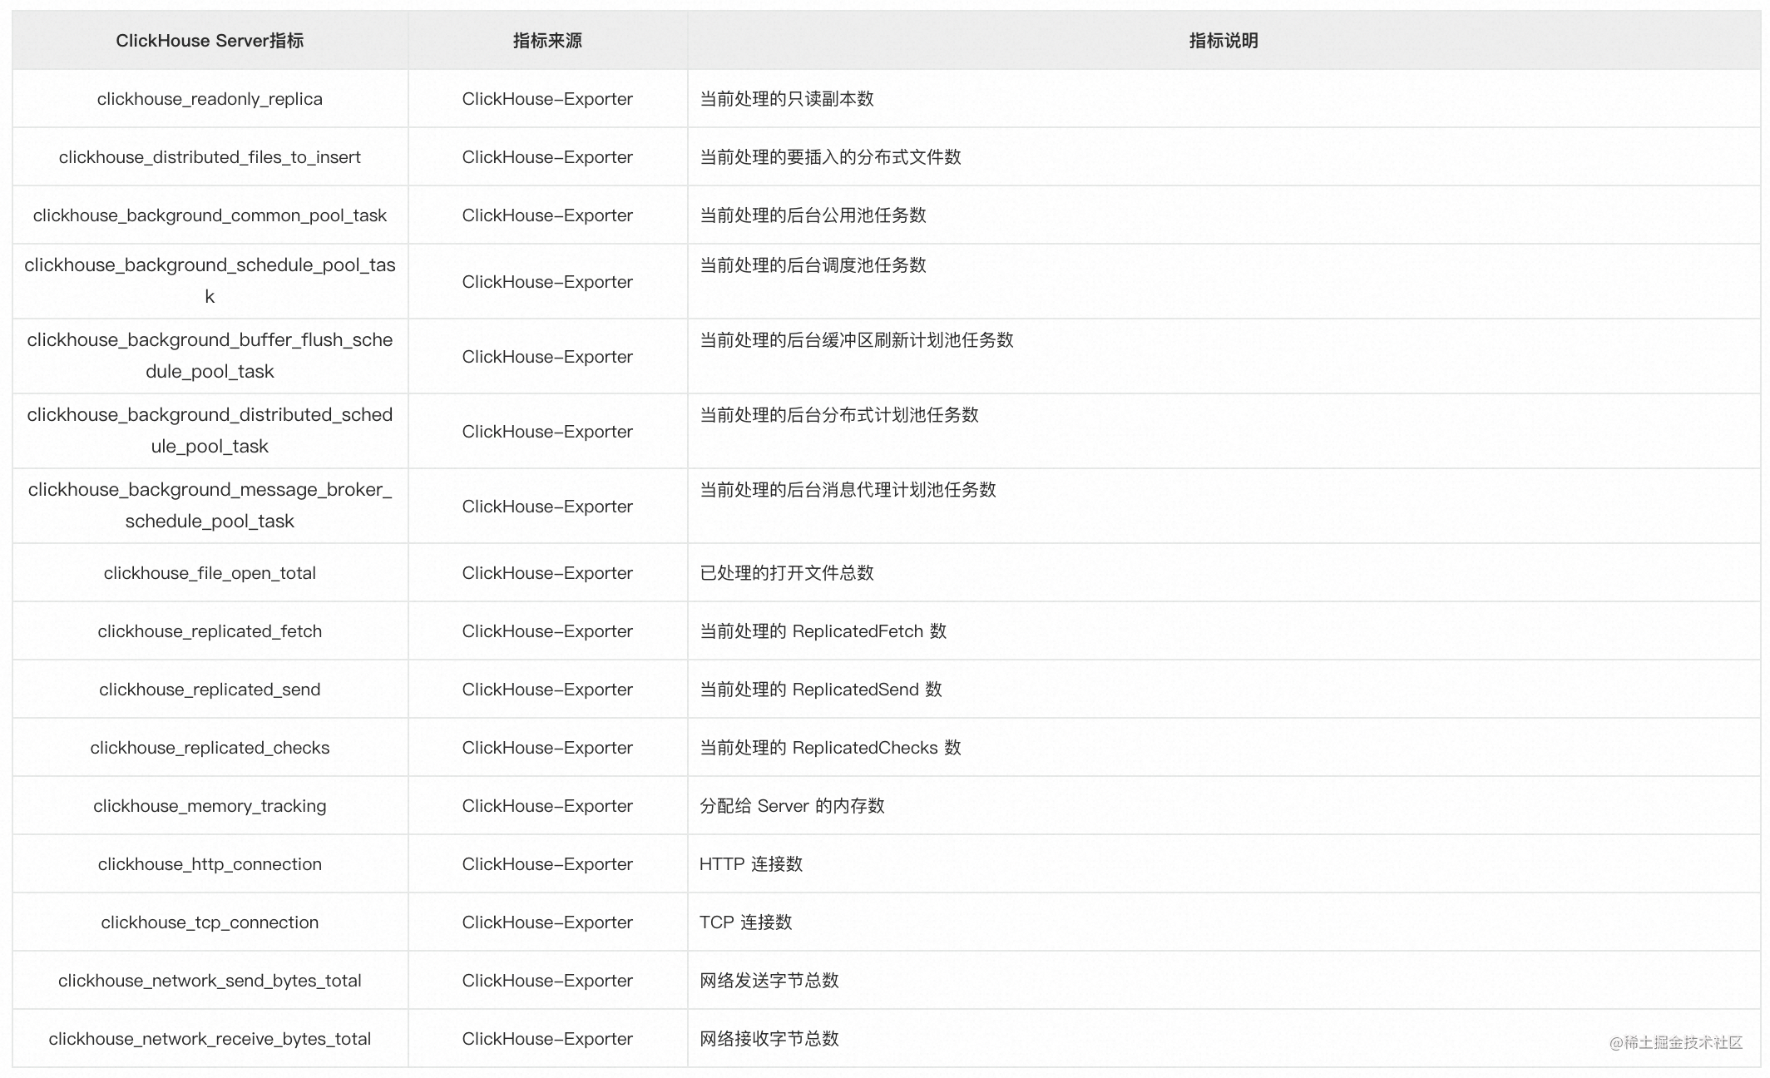Click ClickHouse-Exporter source in memory_tracking row
This screenshot has width=1770, height=1078.
(x=547, y=806)
